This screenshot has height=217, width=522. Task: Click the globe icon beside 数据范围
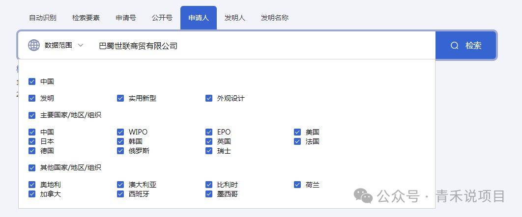[34, 45]
